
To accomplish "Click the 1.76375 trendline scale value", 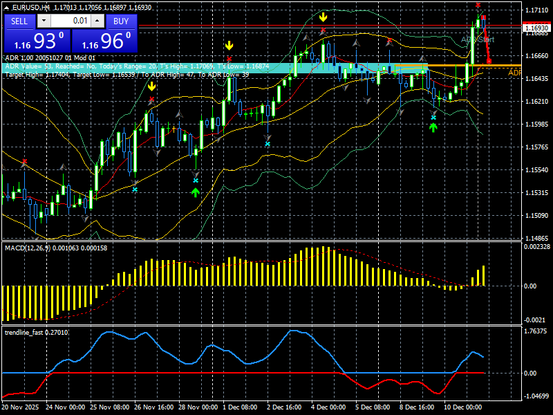I will click(x=536, y=331).
